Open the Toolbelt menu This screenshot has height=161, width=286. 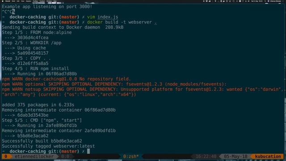click(42, 1)
